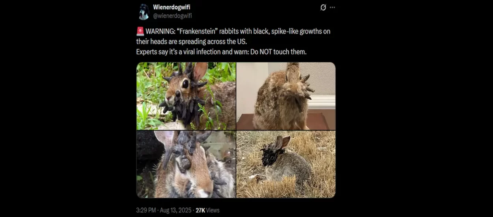Click the 27K Views counter

[207, 210]
